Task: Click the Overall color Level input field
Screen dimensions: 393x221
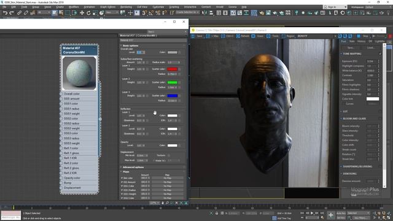Action: point(140,52)
